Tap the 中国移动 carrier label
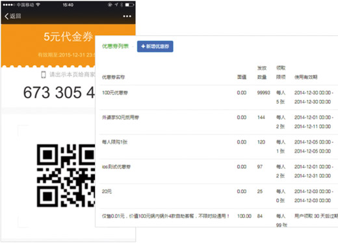338x243 pixels. 25,5
